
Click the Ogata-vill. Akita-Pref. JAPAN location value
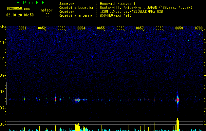[x=146, y=8]
